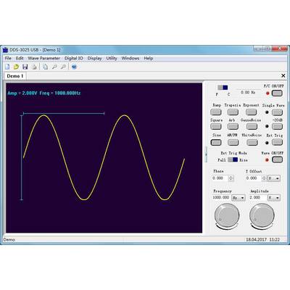Click the Open folder toolbar icon
Image resolution: width=290 pixels, height=290 pixels.
(x=16, y=67)
